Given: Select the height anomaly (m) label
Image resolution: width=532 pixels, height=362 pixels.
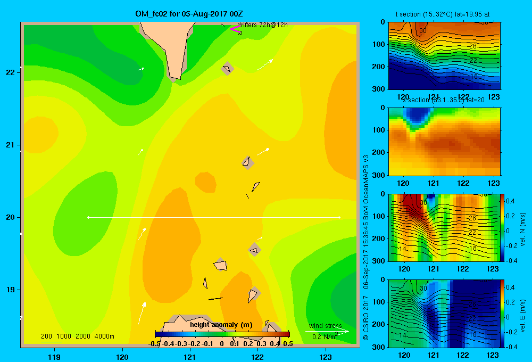Looking at the screenshot, I should tap(221, 325).
